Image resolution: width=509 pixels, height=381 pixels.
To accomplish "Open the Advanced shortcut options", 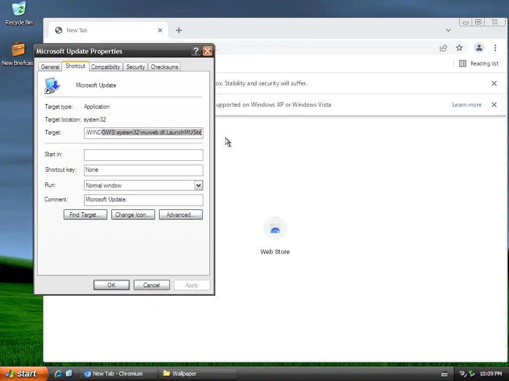I will pos(181,215).
